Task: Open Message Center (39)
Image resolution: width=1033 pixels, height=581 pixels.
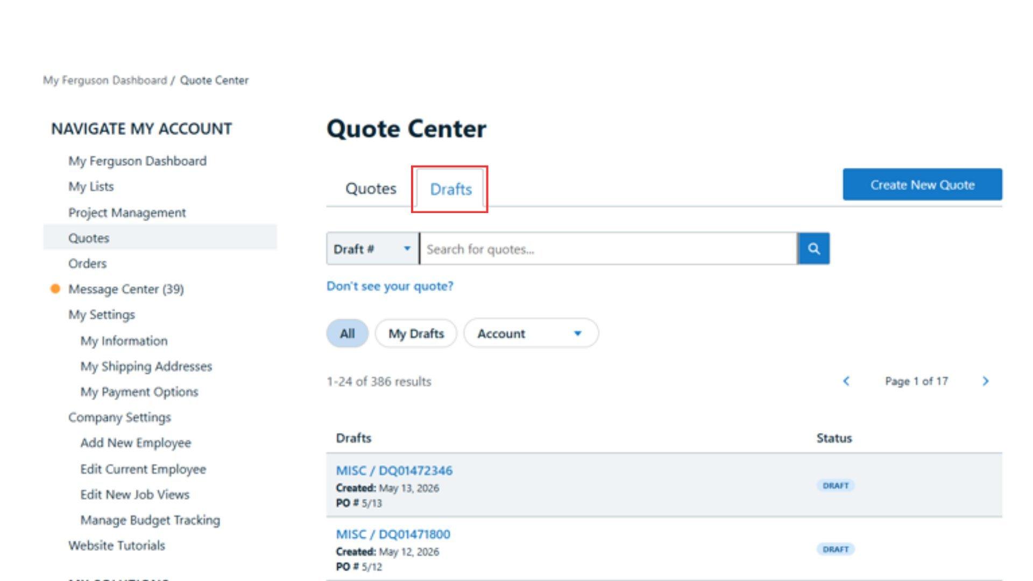Action: [x=126, y=289]
